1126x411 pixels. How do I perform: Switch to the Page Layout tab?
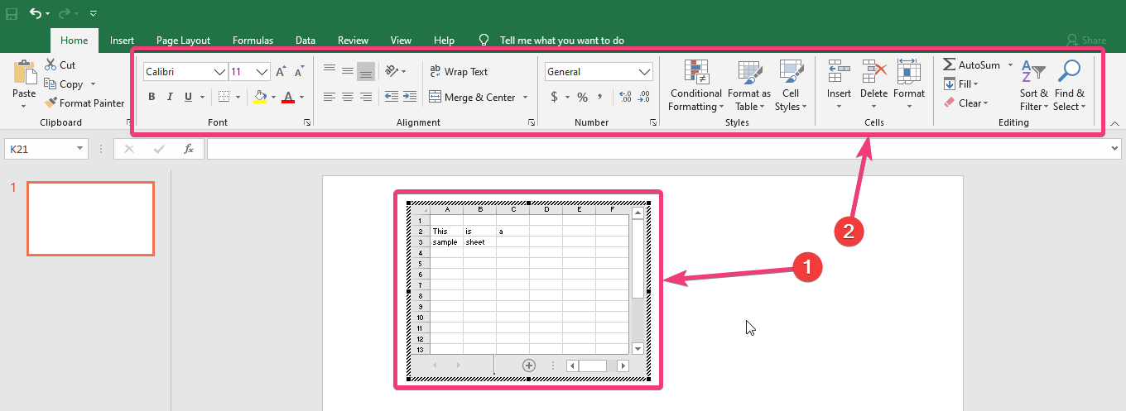point(183,41)
